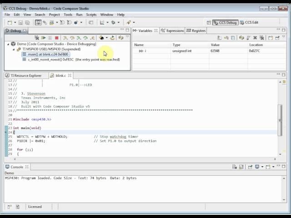Toggle Pin Console icon in Console toolbar
This screenshot has height=218, width=291.
[250, 167]
